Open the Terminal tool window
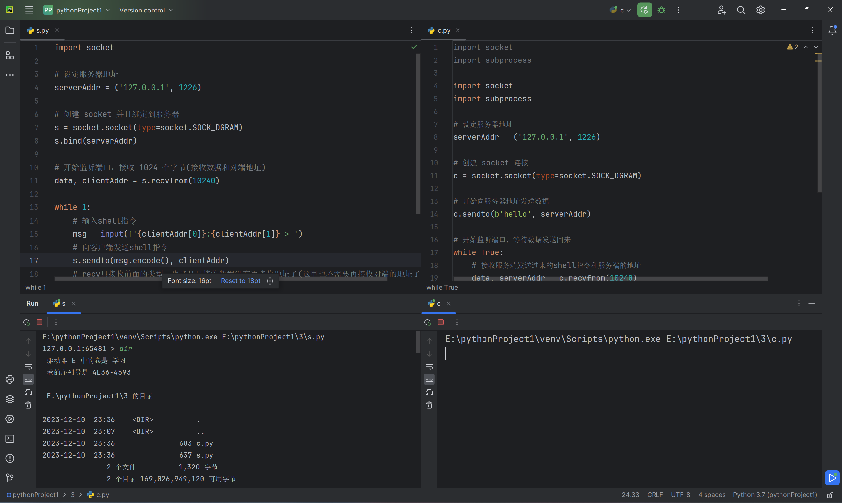Screen dimensions: 842x503 pyautogui.click(x=10, y=439)
